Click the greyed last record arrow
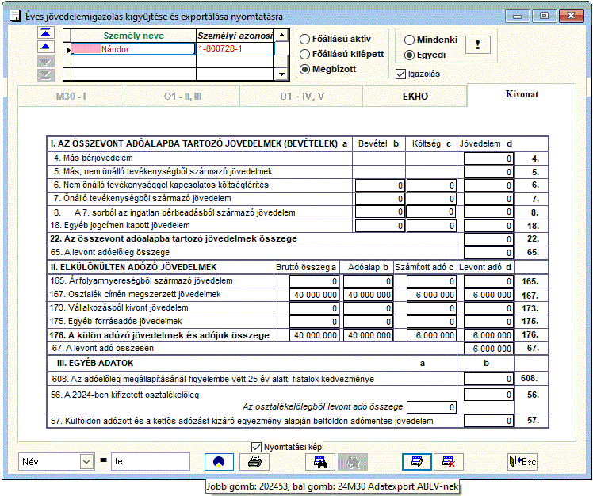This screenshot has height=496, width=593. pyautogui.click(x=46, y=75)
